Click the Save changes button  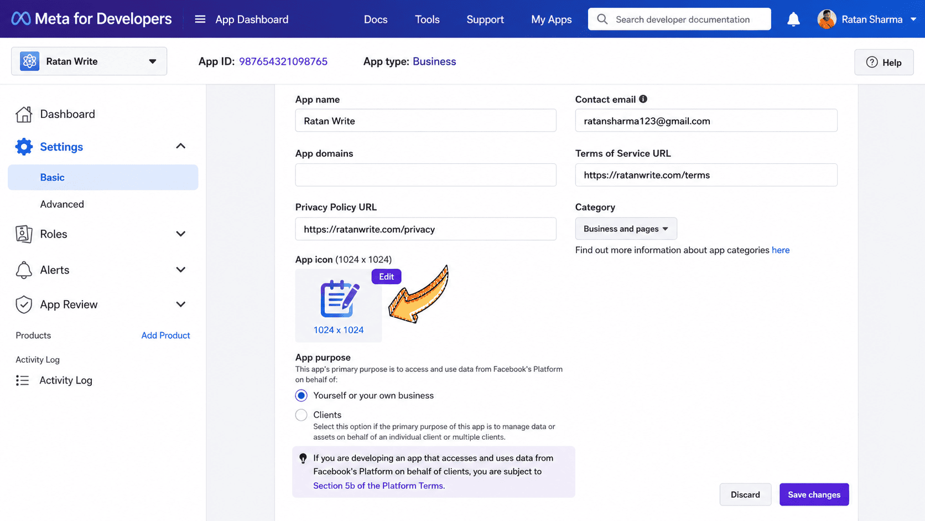(x=814, y=494)
